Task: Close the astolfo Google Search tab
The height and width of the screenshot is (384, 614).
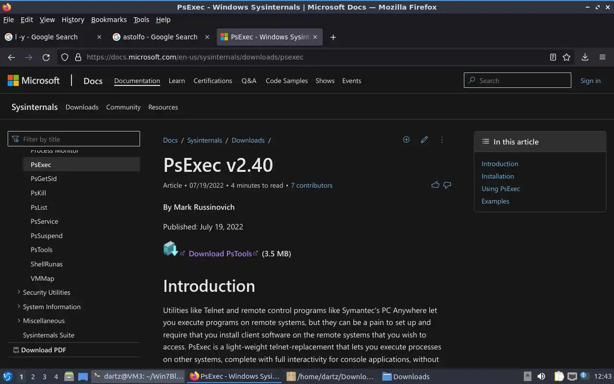Action: pos(207,37)
